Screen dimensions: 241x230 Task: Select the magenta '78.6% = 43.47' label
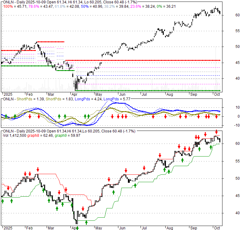click(40, 6)
